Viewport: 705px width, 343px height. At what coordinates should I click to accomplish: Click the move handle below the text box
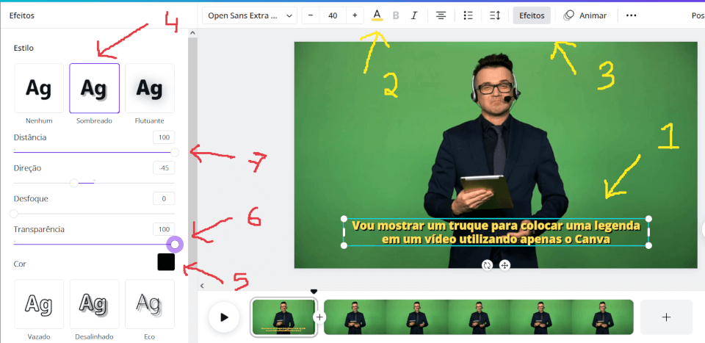pos(505,265)
